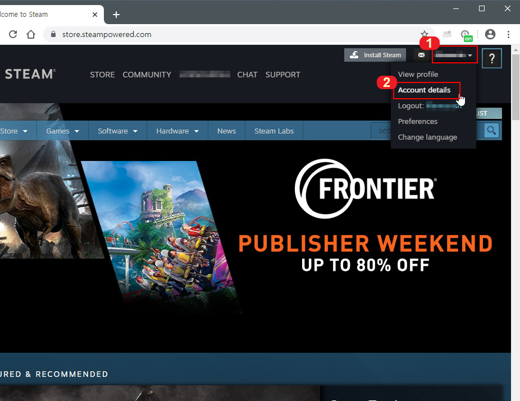
Task: Expand the Games dropdown menu
Action: [x=62, y=131]
